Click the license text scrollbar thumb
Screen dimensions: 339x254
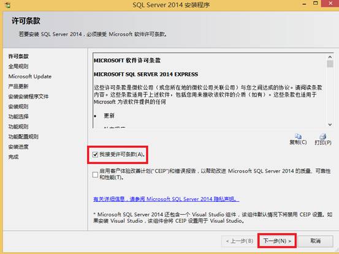[x=330, y=64]
